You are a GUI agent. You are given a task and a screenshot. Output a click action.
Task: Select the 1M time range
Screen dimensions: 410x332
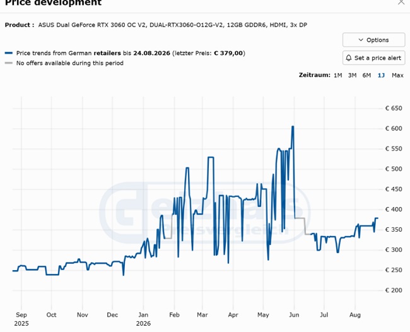point(338,75)
